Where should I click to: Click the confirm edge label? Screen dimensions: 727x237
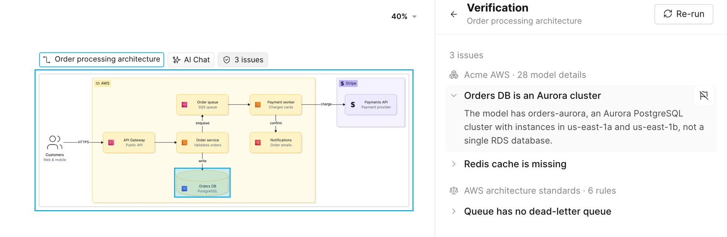[276, 123]
